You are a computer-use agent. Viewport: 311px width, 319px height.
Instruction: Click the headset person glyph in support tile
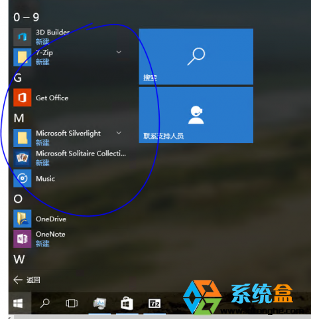[x=196, y=115]
